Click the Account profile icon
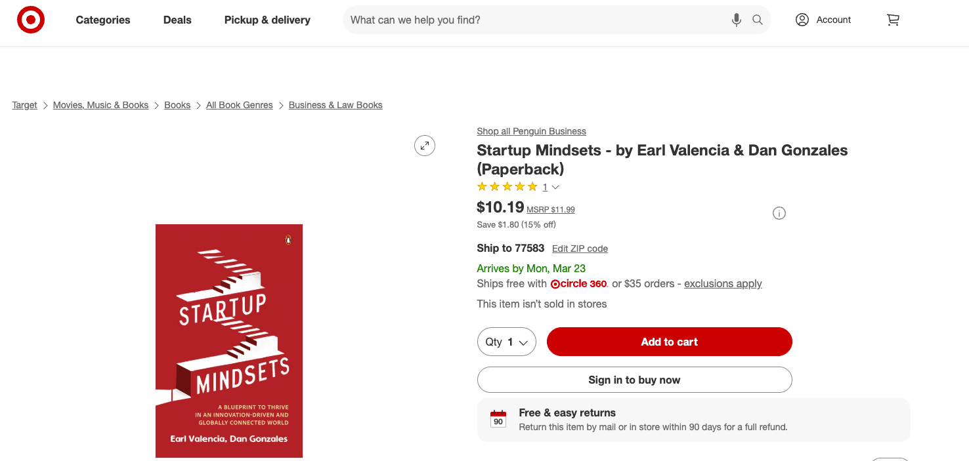Screen dimensions: 969x461 point(802,20)
